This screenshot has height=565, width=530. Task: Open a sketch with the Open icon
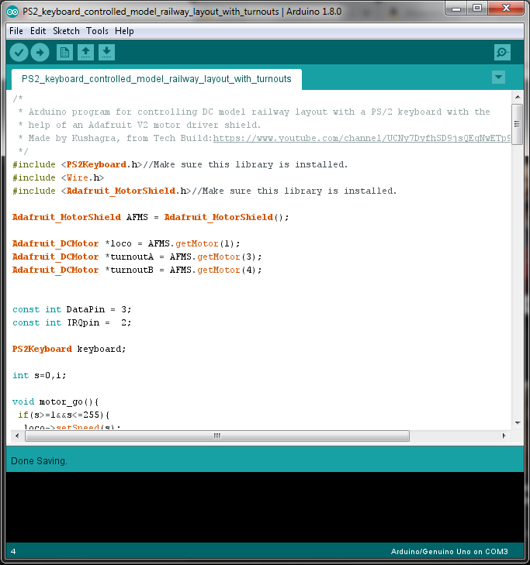click(85, 53)
